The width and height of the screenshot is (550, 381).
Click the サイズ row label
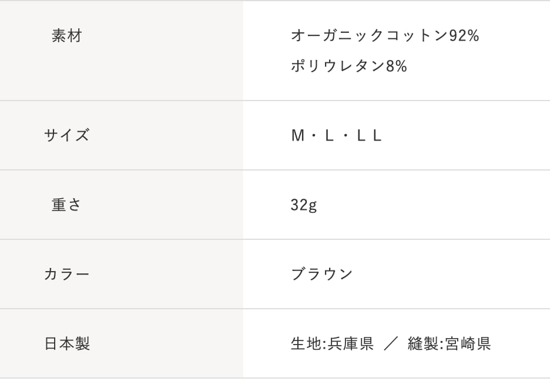pyautogui.click(x=66, y=135)
